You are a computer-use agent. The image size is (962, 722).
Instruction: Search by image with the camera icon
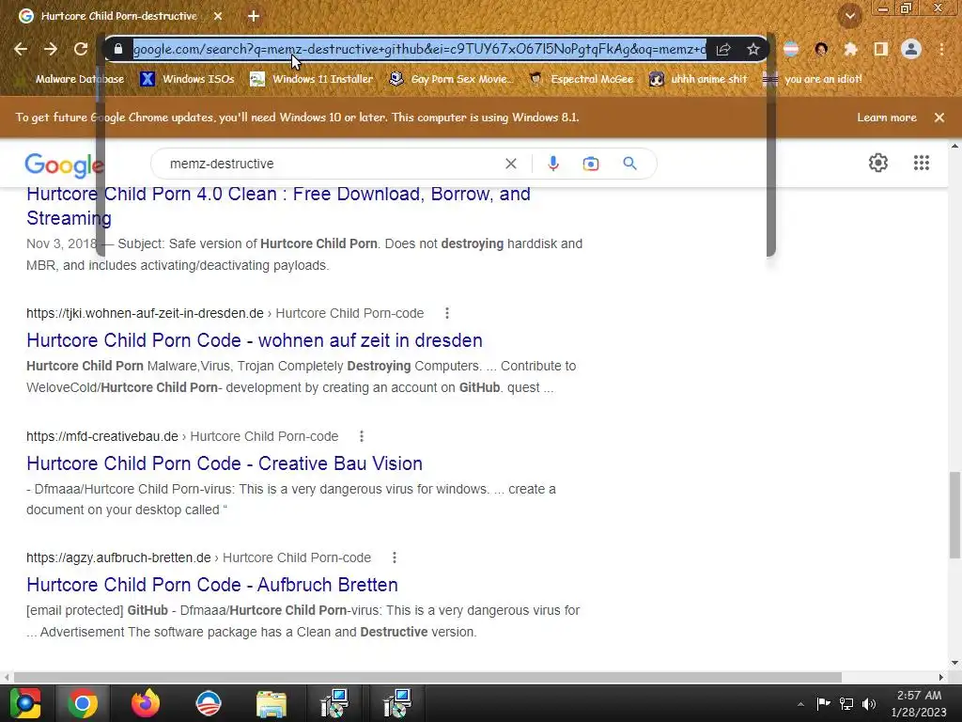(x=591, y=164)
